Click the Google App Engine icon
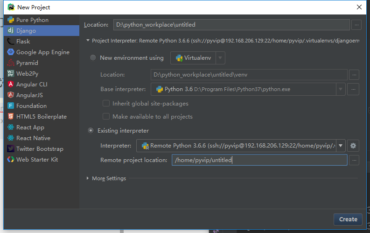 (x=11, y=52)
